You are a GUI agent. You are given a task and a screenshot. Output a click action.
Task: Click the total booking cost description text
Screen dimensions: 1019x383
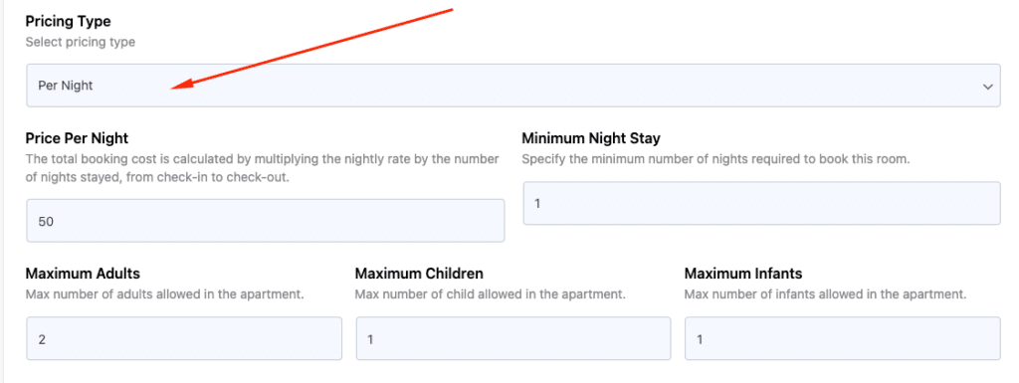tap(262, 168)
